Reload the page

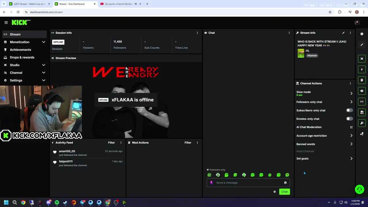(x=18, y=12)
